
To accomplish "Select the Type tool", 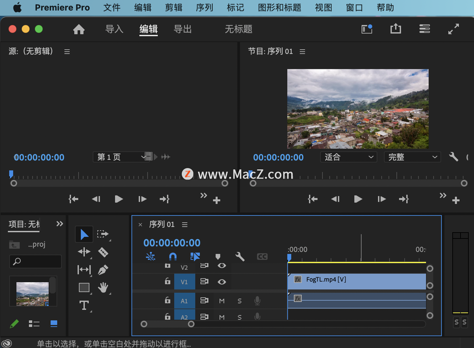I will (x=84, y=305).
